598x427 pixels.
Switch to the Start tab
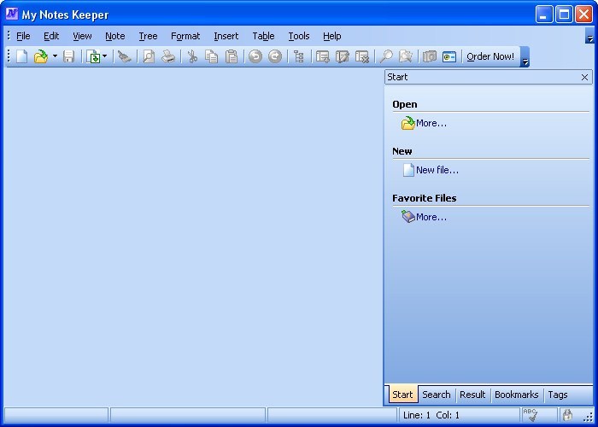tap(402, 395)
